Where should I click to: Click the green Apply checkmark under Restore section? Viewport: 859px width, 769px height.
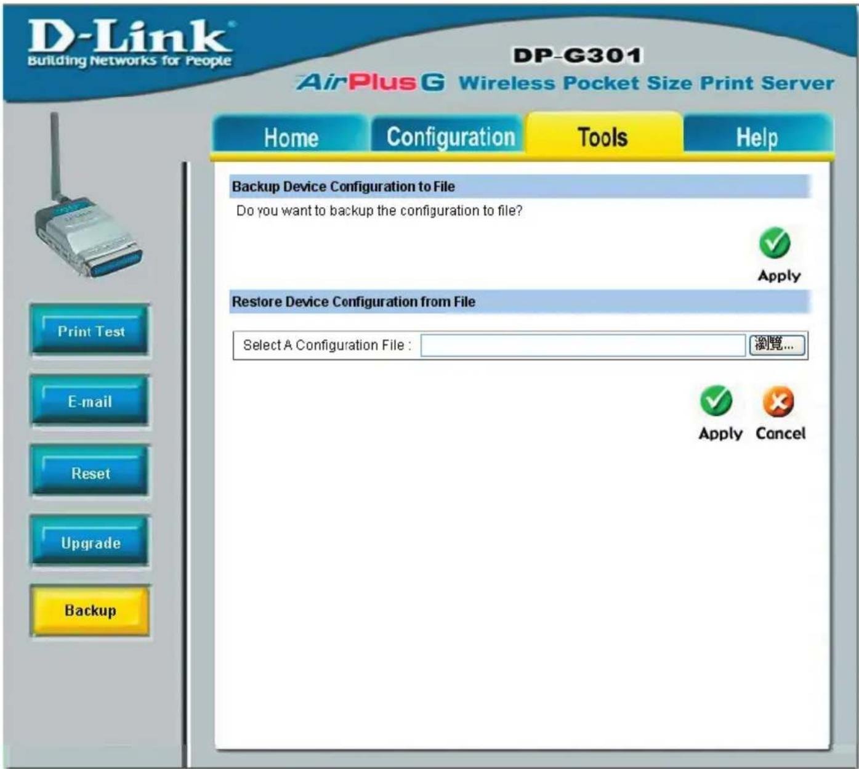coord(716,401)
